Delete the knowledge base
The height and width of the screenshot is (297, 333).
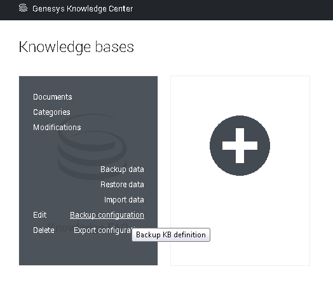[44, 230]
